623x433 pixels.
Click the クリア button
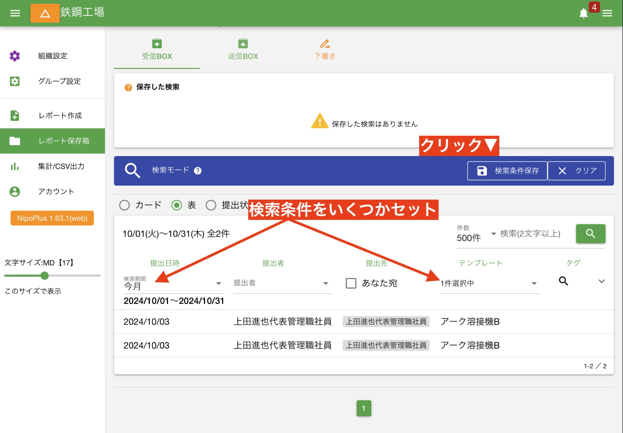point(577,171)
